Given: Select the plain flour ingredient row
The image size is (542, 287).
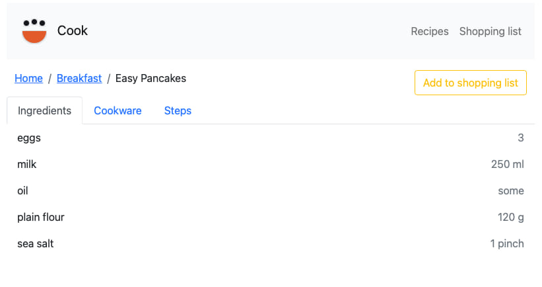Looking at the screenshot, I should tap(271, 217).
